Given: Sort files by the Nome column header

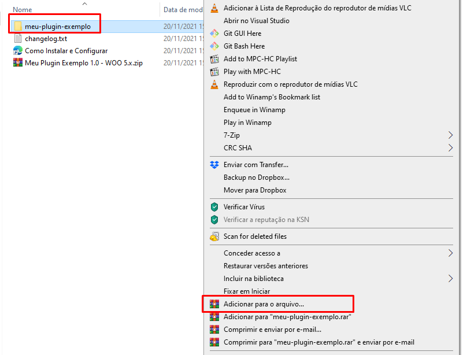Looking at the screenshot, I should (22, 10).
